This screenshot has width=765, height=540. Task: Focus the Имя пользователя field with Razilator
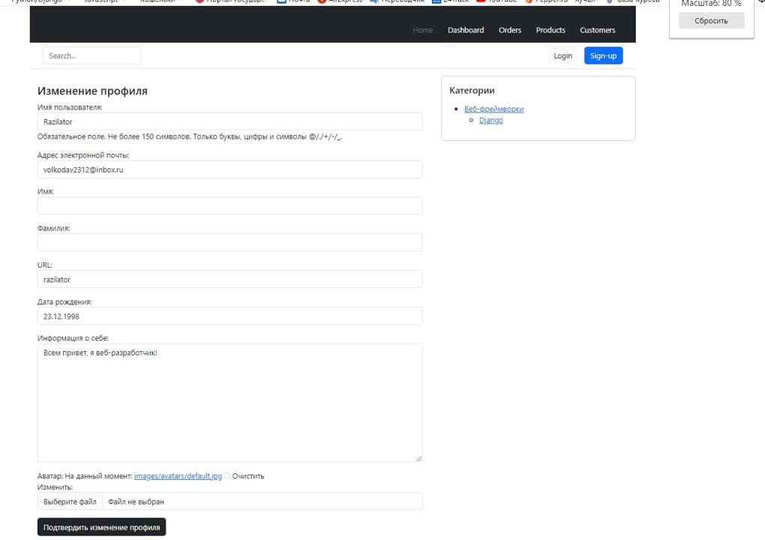tap(229, 121)
